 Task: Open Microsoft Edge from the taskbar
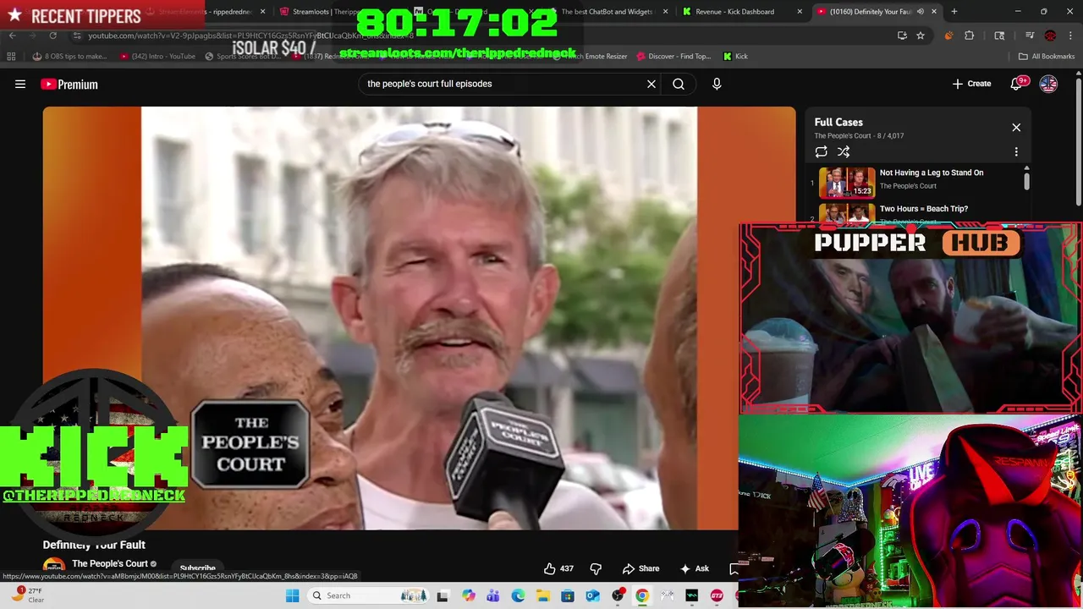pyautogui.click(x=518, y=595)
